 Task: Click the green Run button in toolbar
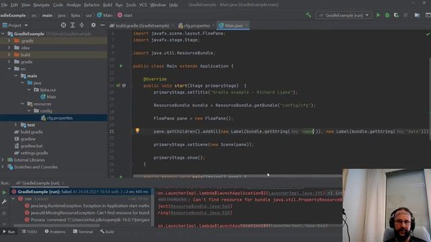[x=378, y=15]
